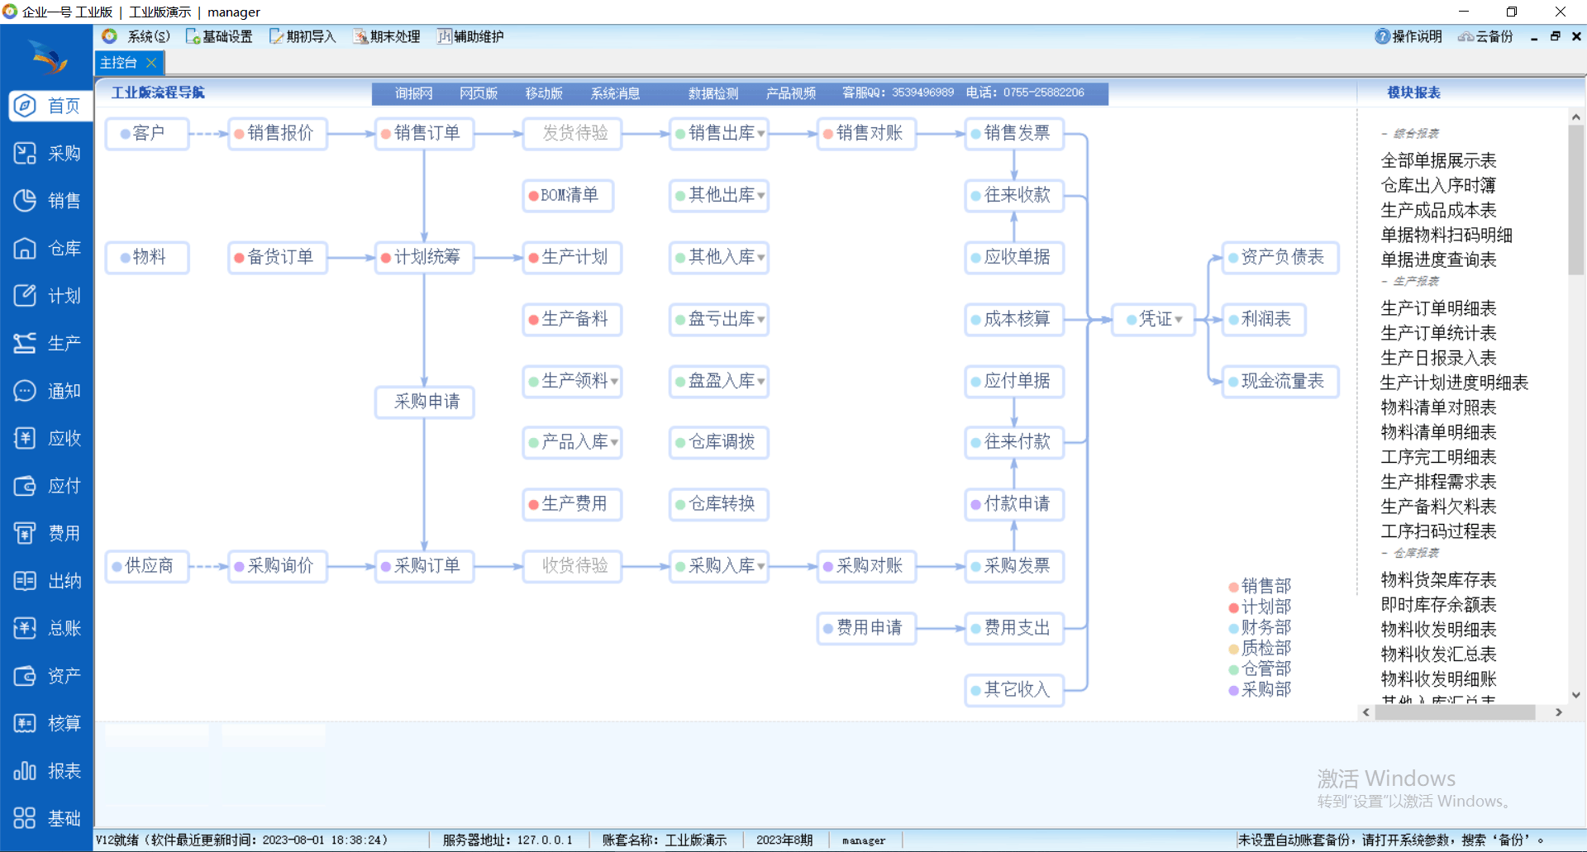Click the 销售 sales pie-chart icon
Viewport: 1587px width, 852px height.
25,201
